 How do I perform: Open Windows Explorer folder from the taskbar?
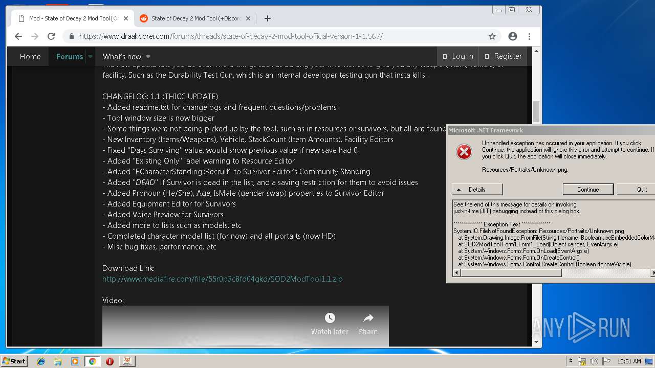tap(58, 361)
